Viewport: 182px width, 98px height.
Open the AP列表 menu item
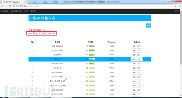(4, 11)
